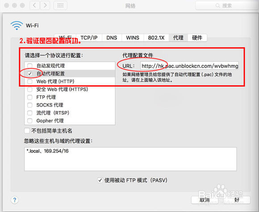The height and width of the screenshot is (212, 259).
Task: Click the 忽略这些主机与域的代理设置 label
Action: [x=58, y=141]
